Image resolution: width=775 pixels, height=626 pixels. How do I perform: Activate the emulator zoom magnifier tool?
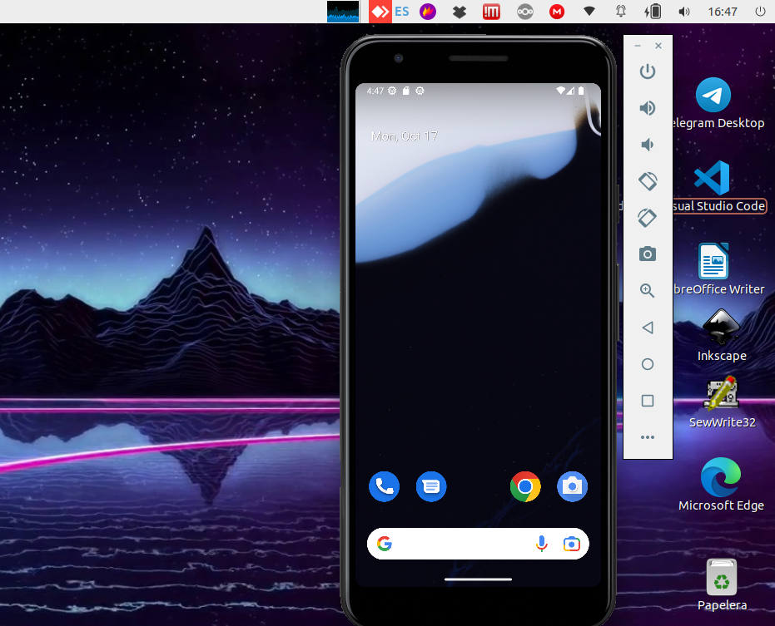pyautogui.click(x=648, y=290)
